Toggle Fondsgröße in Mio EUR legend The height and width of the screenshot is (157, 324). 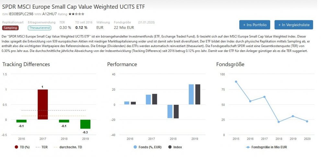tap(266, 147)
